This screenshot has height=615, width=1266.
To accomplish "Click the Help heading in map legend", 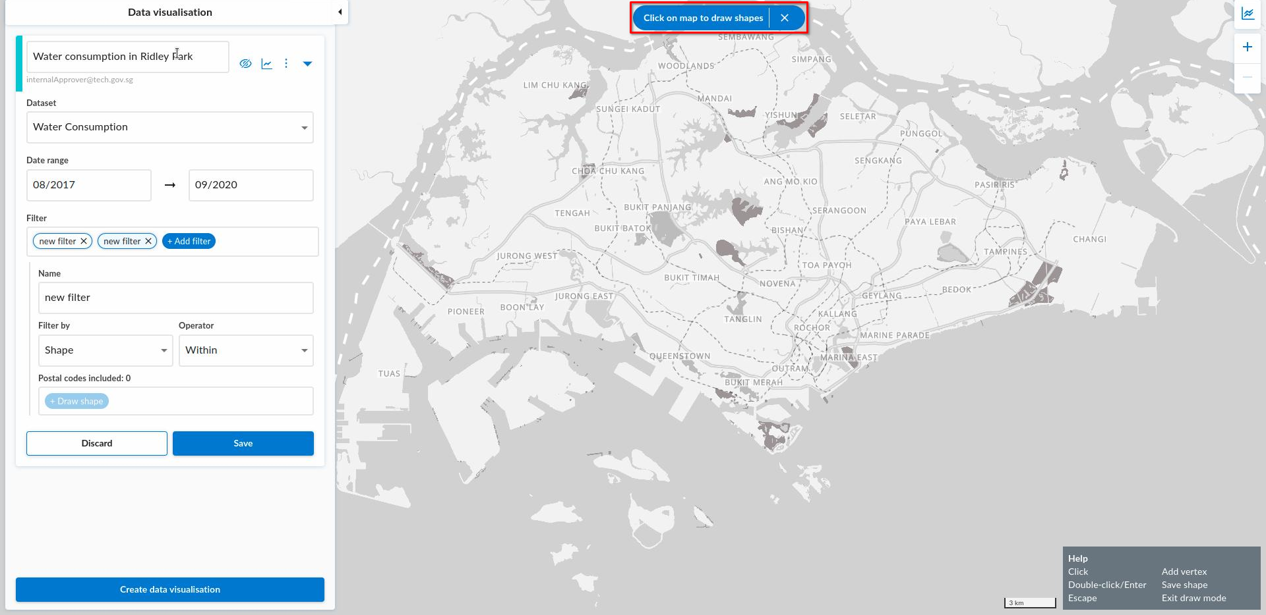I will pos(1078,558).
